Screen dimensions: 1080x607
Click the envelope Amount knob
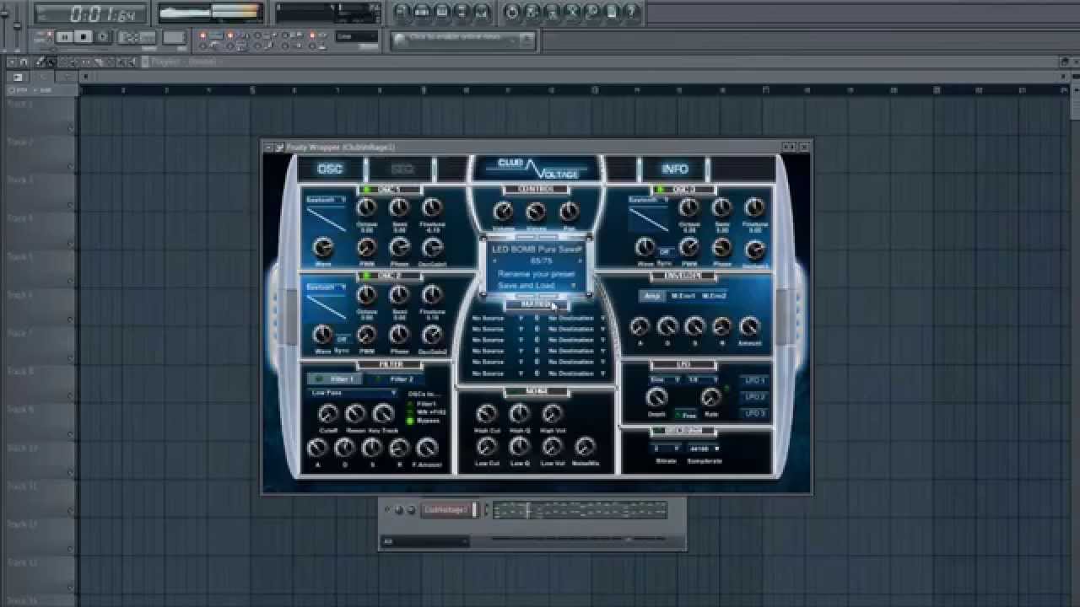coord(749,326)
